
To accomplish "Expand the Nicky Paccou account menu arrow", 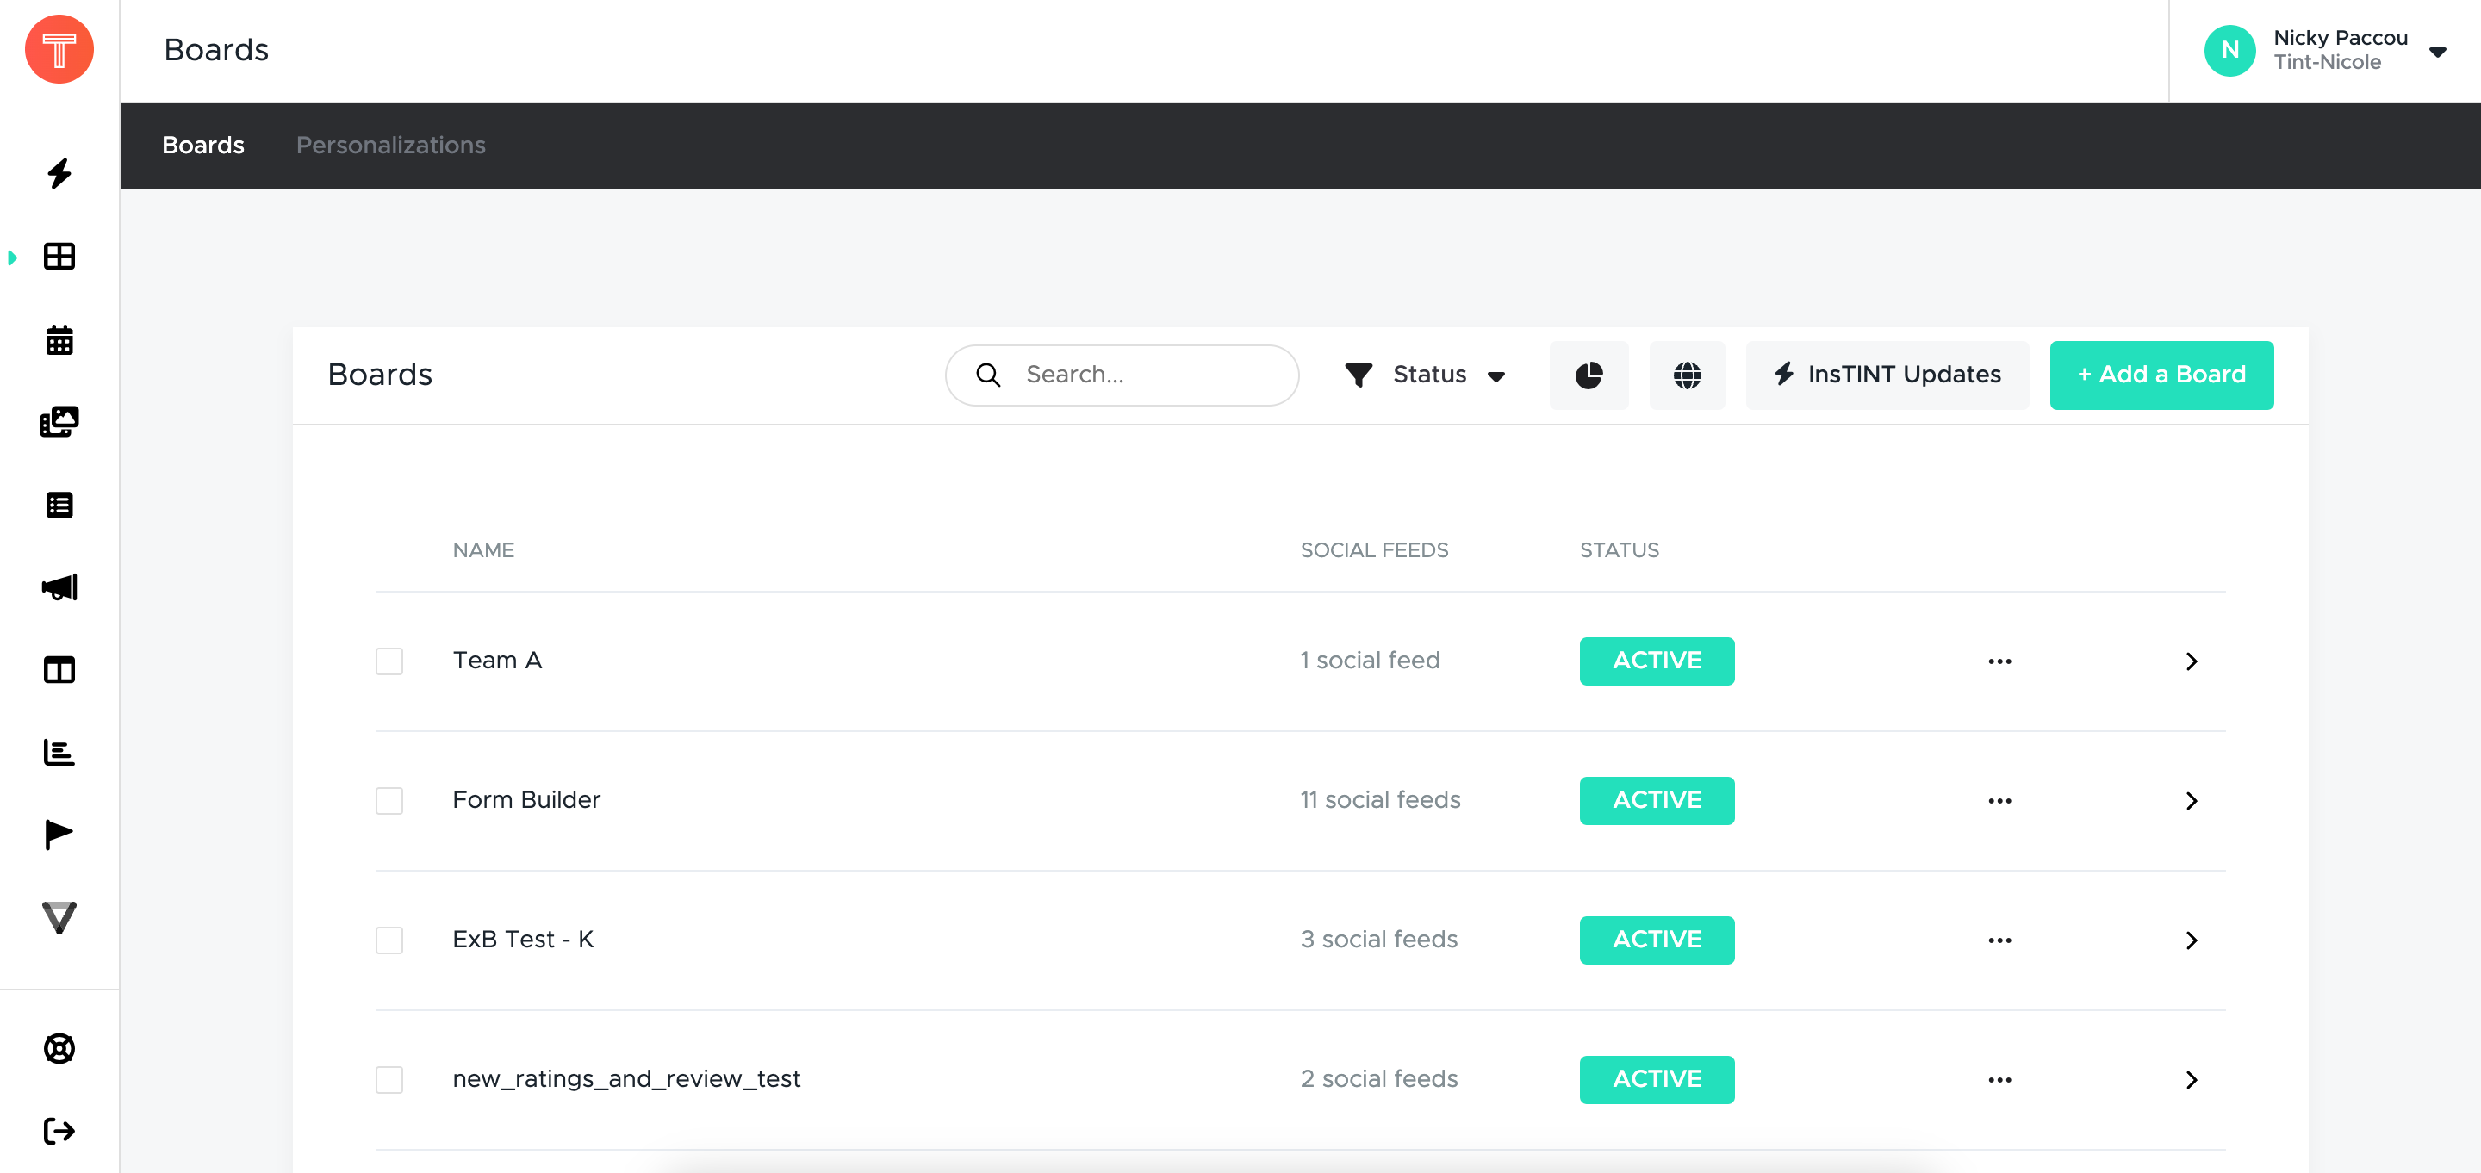I will coord(2437,52).
